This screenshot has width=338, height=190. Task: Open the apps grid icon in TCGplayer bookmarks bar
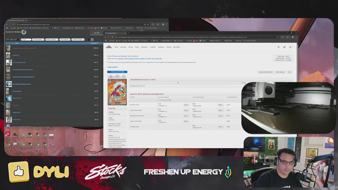[106, 41]
